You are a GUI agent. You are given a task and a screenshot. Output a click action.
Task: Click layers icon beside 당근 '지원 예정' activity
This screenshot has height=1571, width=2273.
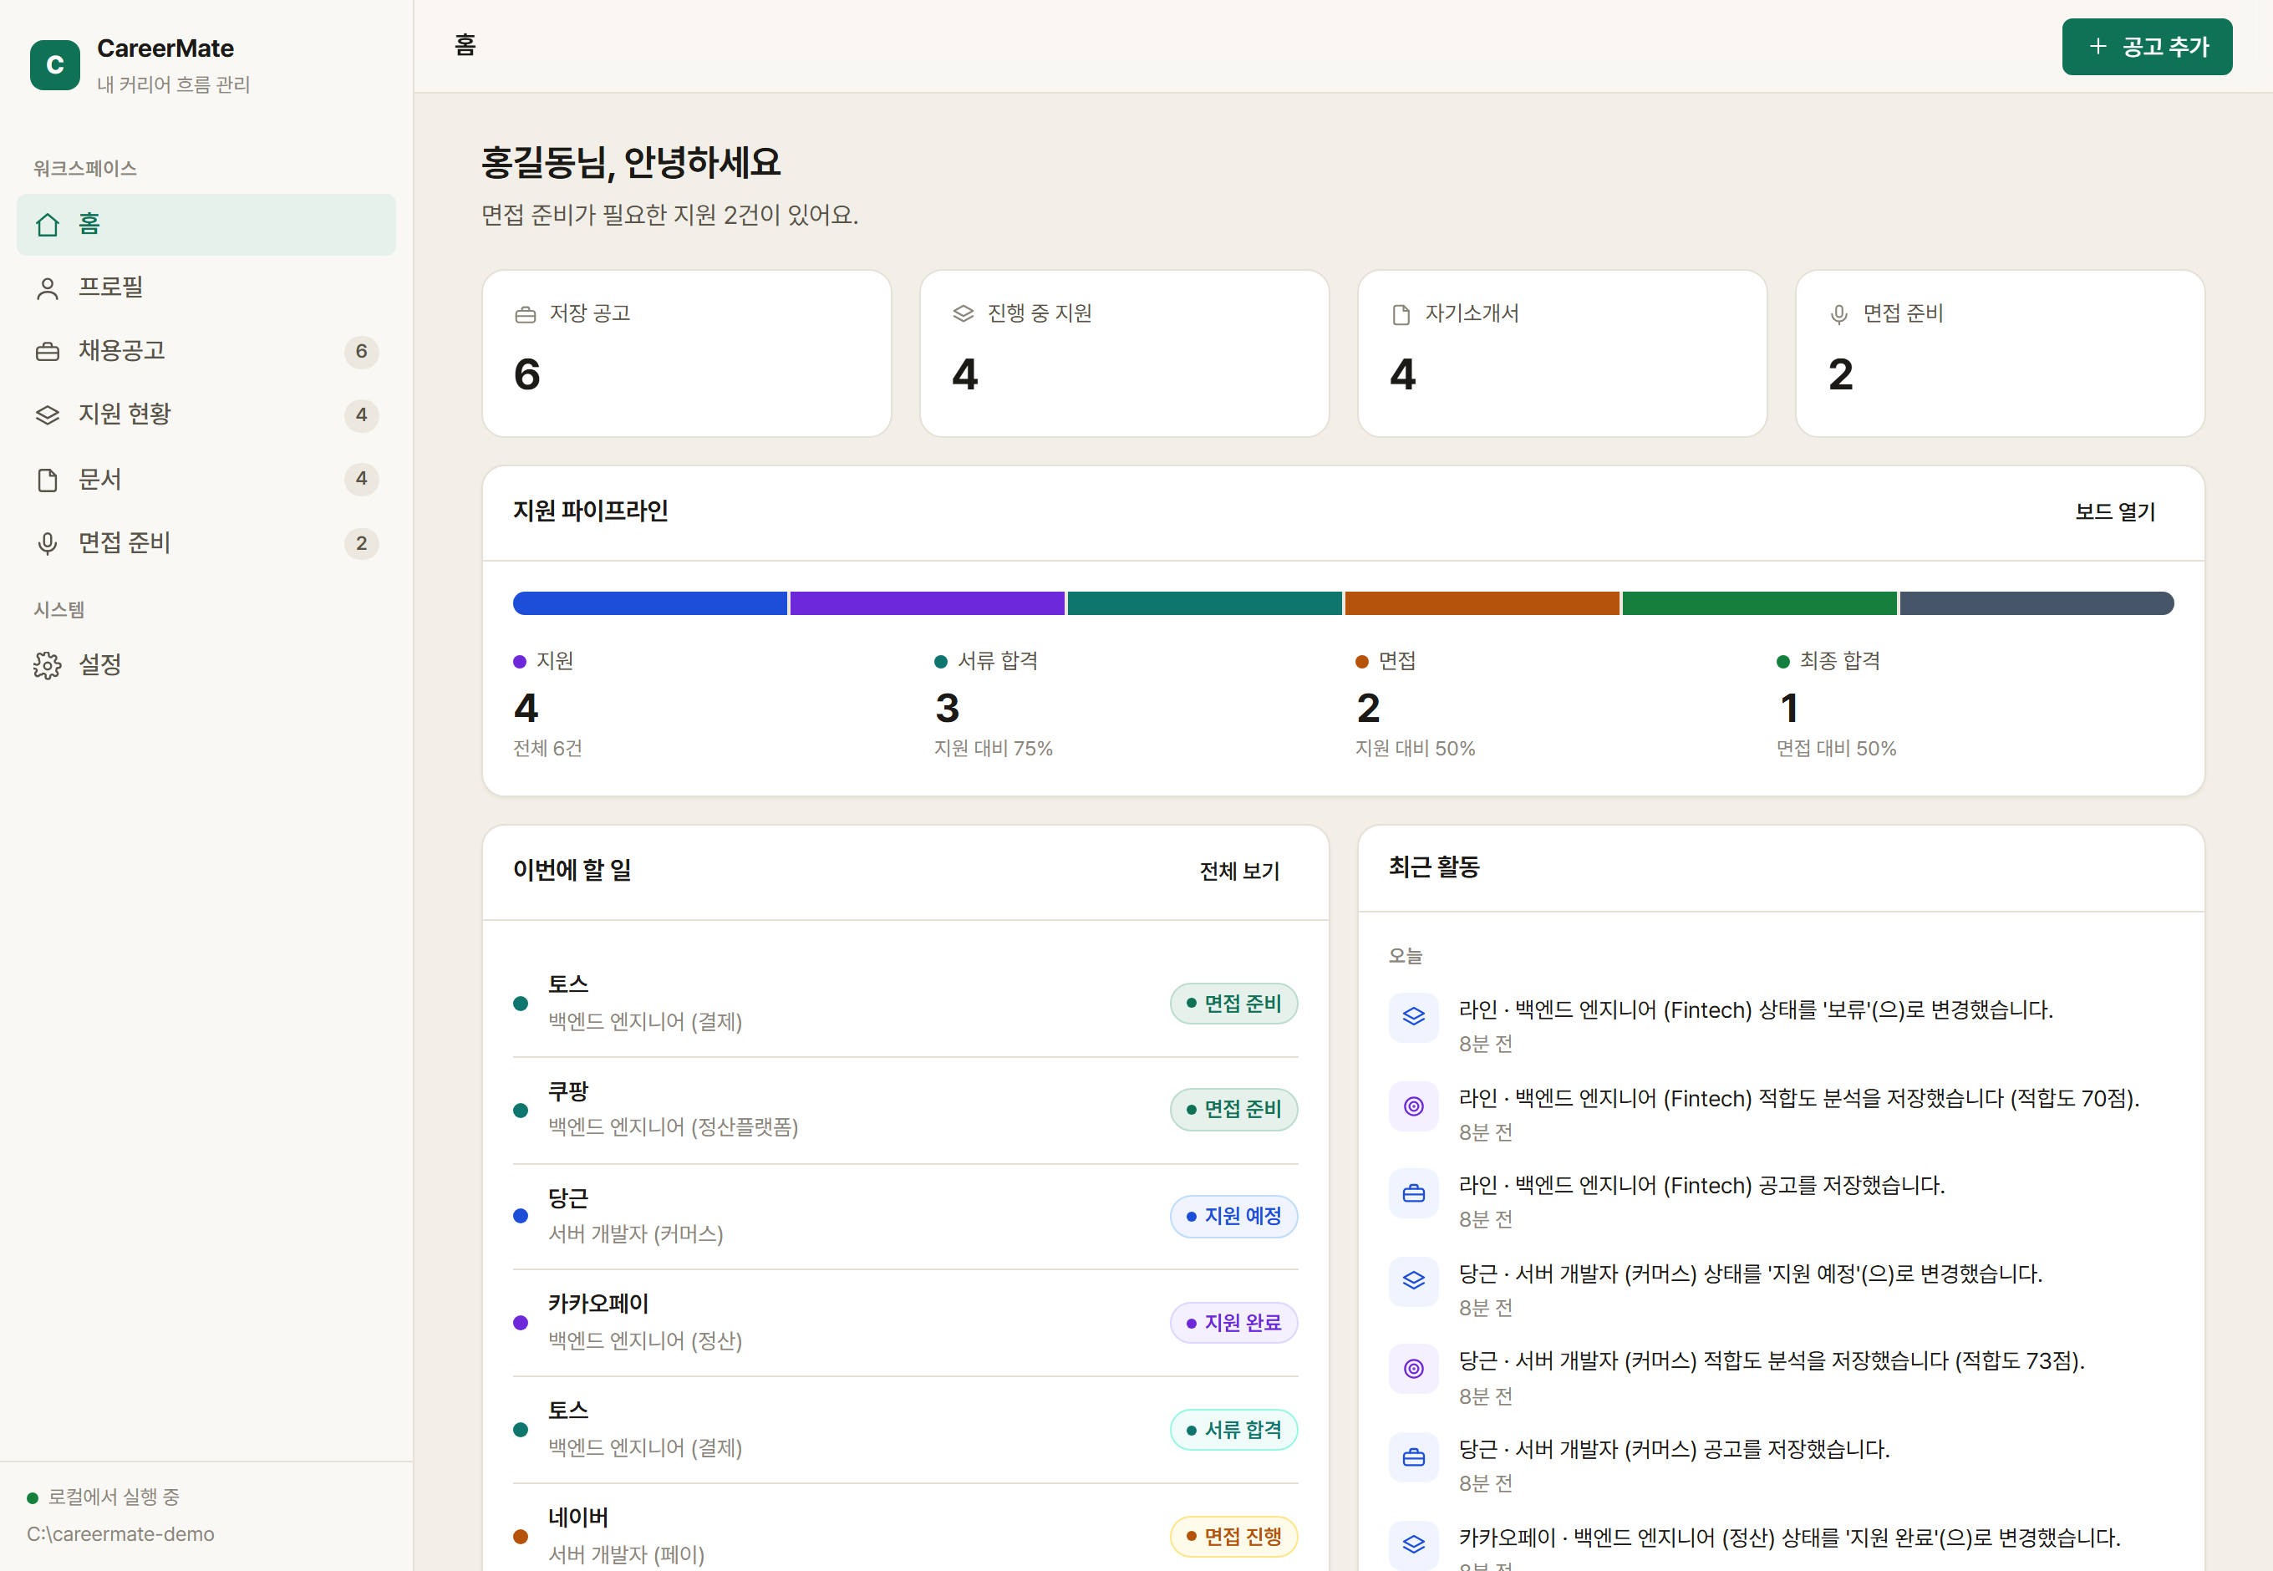1414,1281
